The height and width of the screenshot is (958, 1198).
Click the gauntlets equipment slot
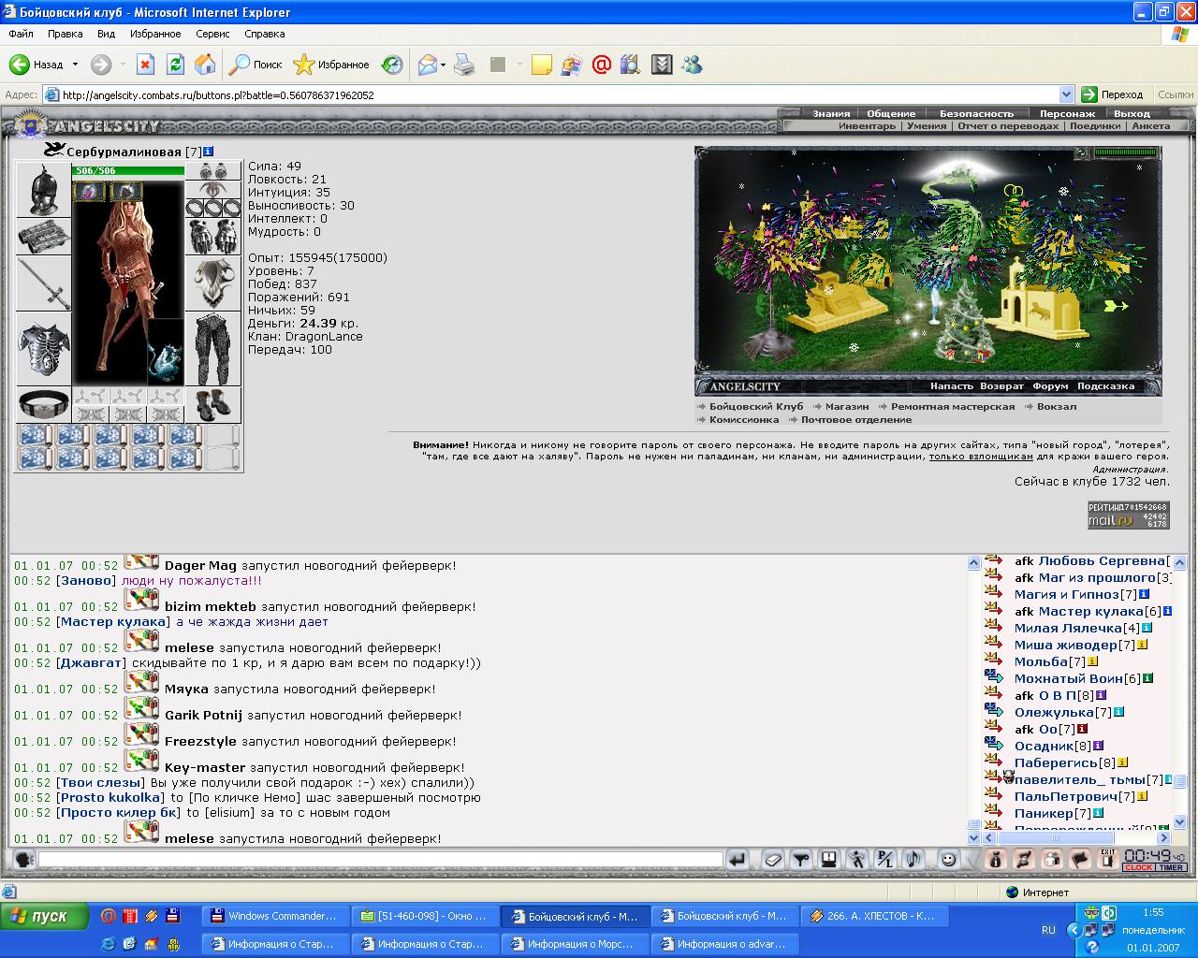(x=213, y=237)
